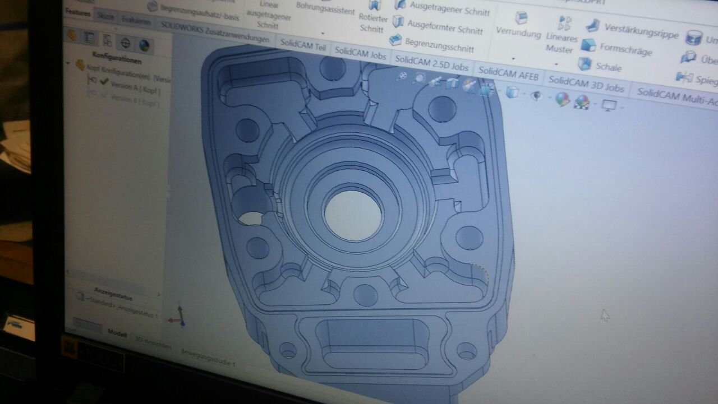Open the ConfigurationManager tab icon
The height and width of the screenshot is (404, 718).
pyautogui.click(x=107, y=40)
